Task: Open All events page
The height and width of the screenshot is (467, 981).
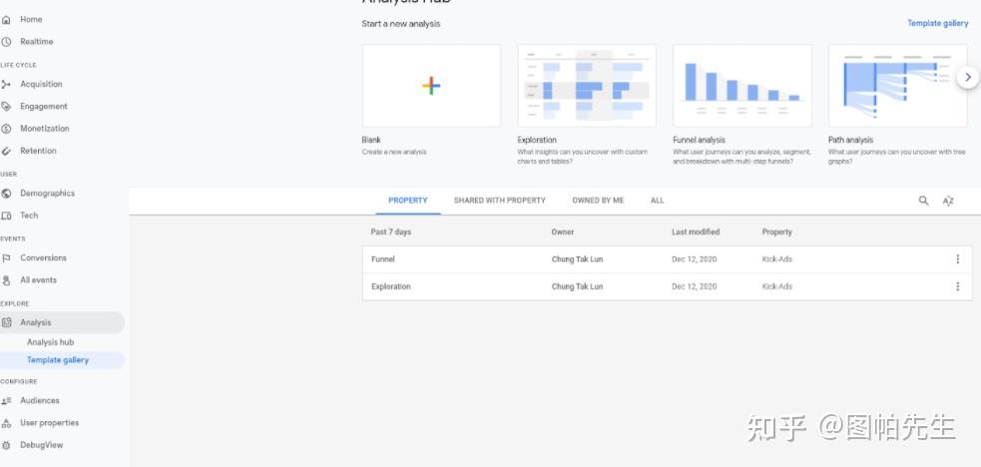Action: tap(38, 280)
